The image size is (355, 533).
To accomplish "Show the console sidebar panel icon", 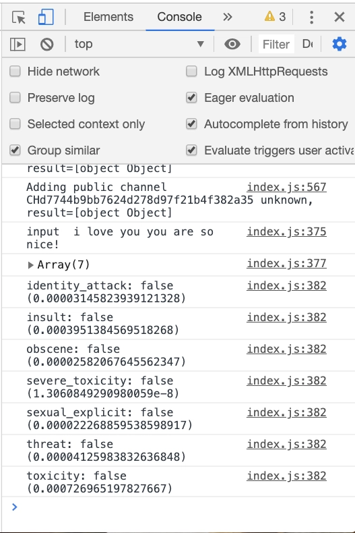I will (18, 44).
